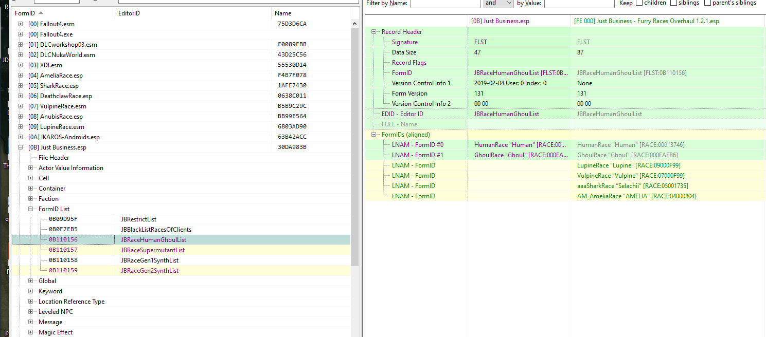Image resolution: width=766 pixels, height=337 pixels.
Task: Open the and/or filter dropdown
Action: (x=498, y=3)
